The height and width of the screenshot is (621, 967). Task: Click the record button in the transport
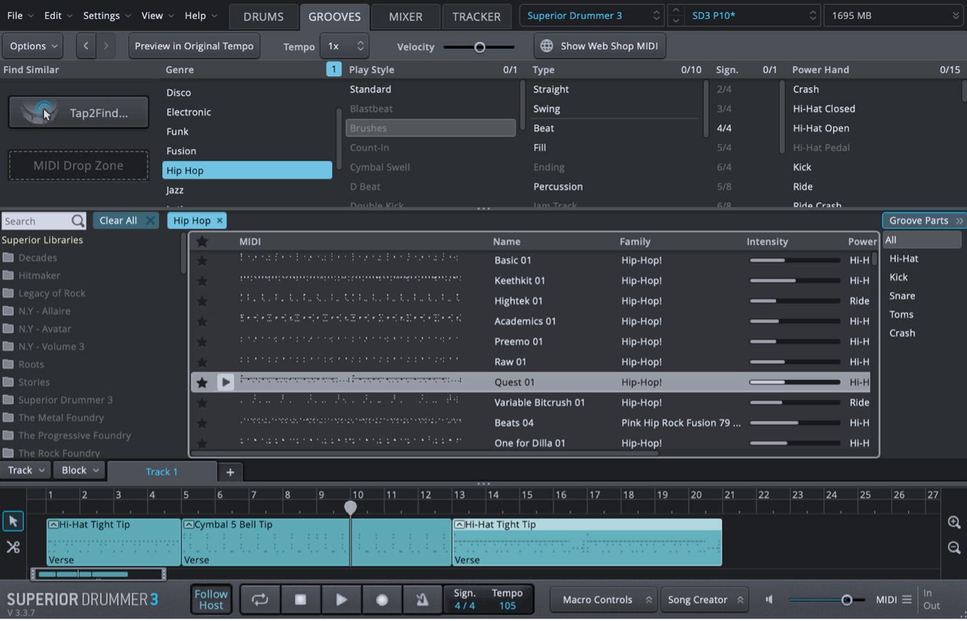pos(382,599)
